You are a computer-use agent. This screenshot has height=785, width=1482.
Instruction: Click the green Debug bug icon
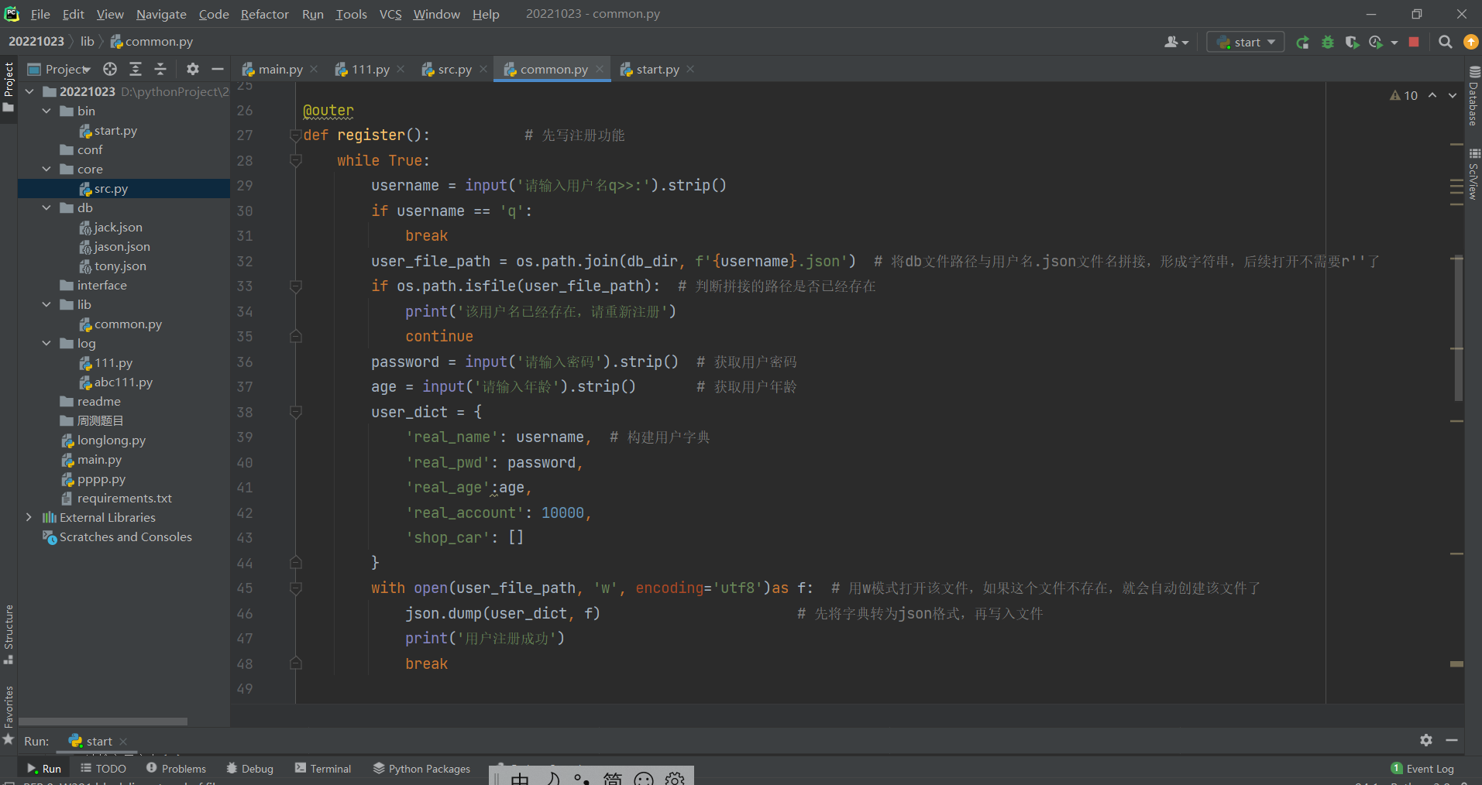click(x=1328, y=43)
